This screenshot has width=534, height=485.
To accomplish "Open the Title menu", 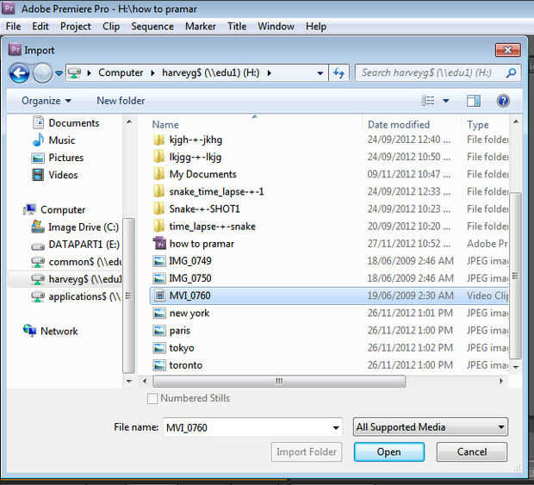I will click(x=237, y=26).
